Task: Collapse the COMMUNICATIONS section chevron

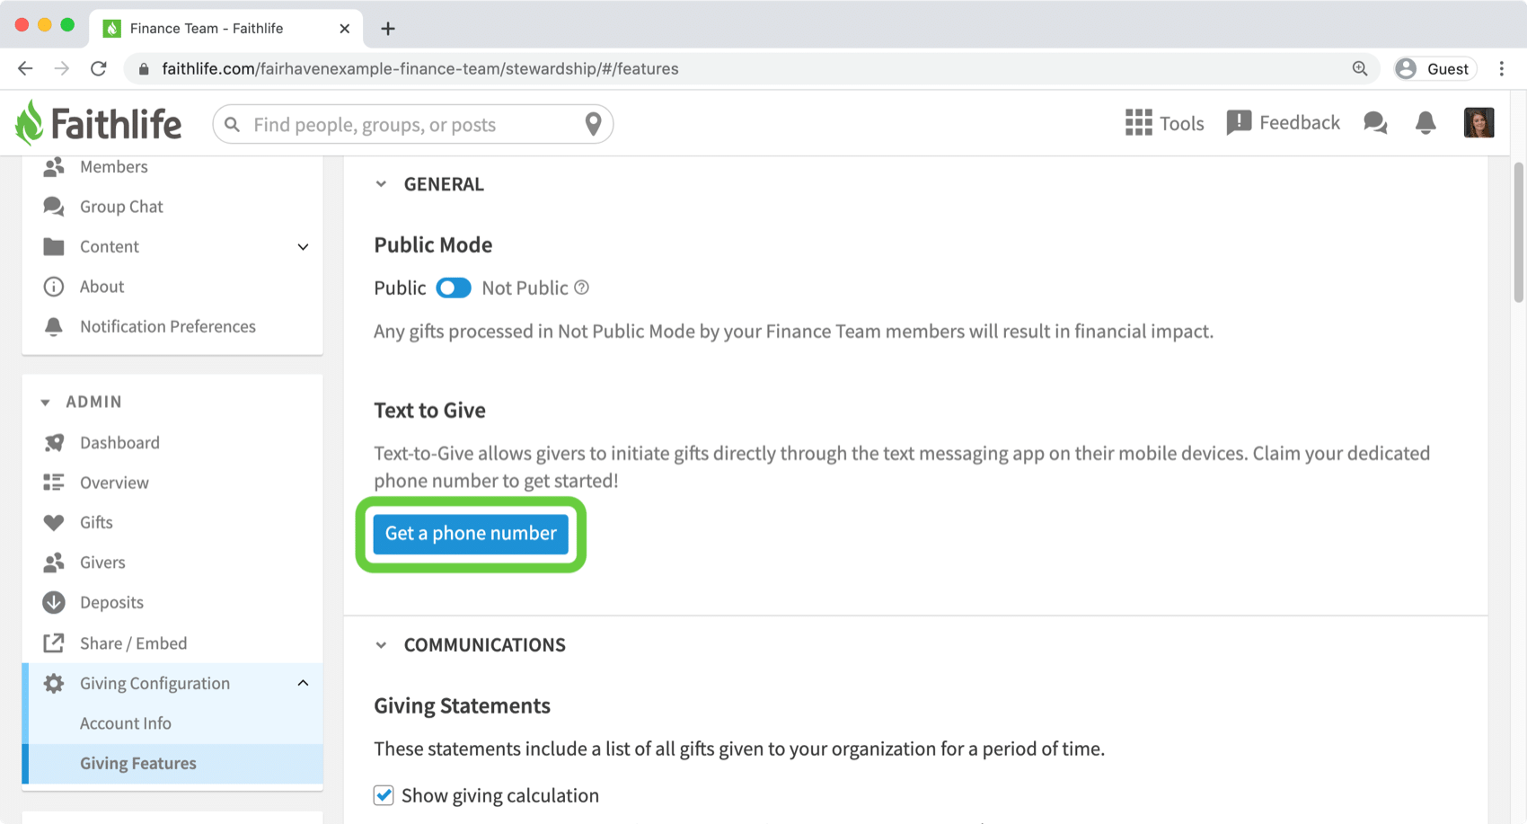Action: 381,645
